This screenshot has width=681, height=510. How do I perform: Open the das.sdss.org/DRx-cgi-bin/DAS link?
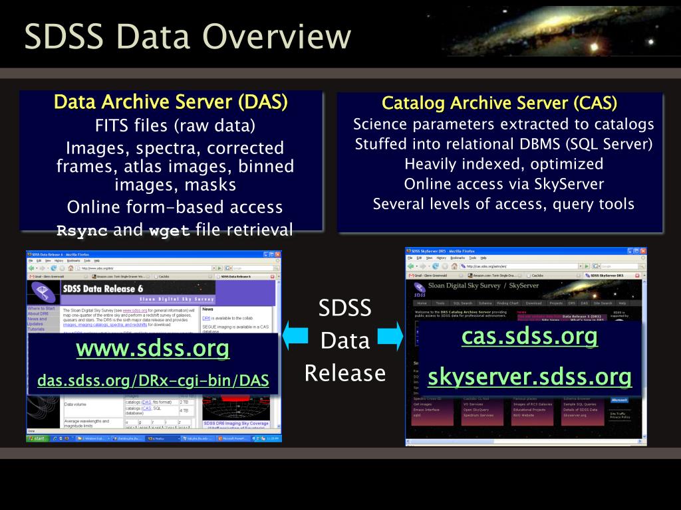(153, 381)
